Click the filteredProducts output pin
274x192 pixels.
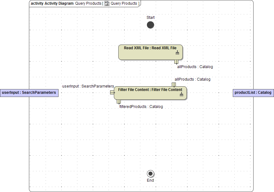[119, 102]
